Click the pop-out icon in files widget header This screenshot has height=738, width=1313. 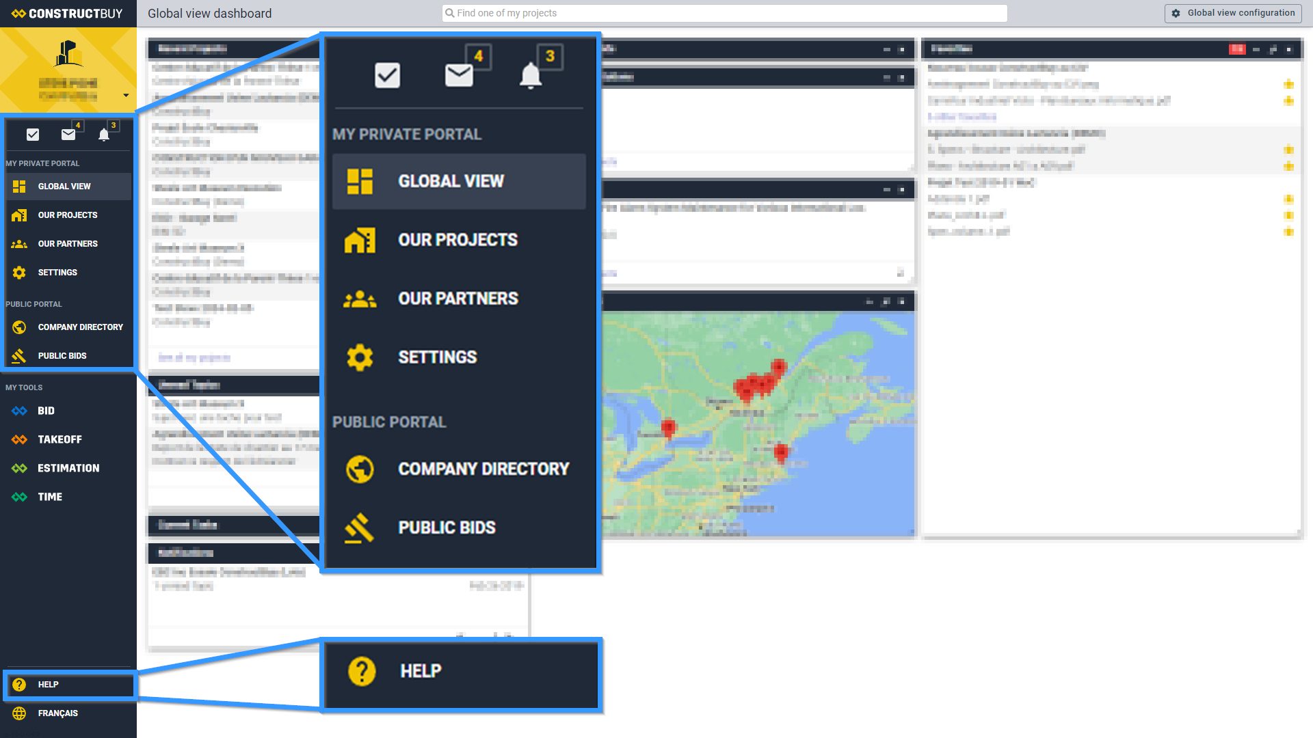click(1273, 49)
